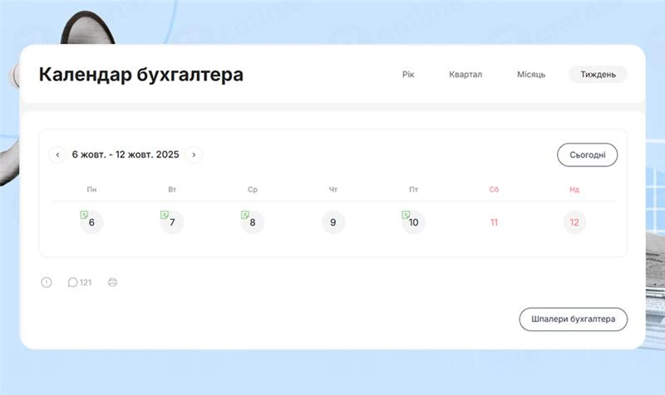
Task: Open the comments icon showing 121
Action: 73,282
